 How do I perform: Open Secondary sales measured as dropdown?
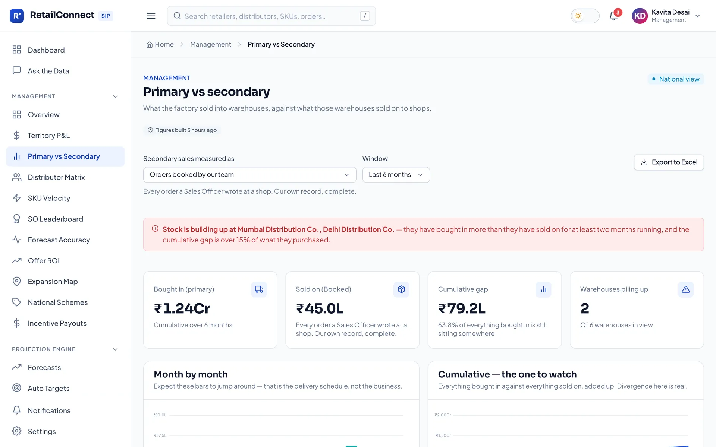249,175
